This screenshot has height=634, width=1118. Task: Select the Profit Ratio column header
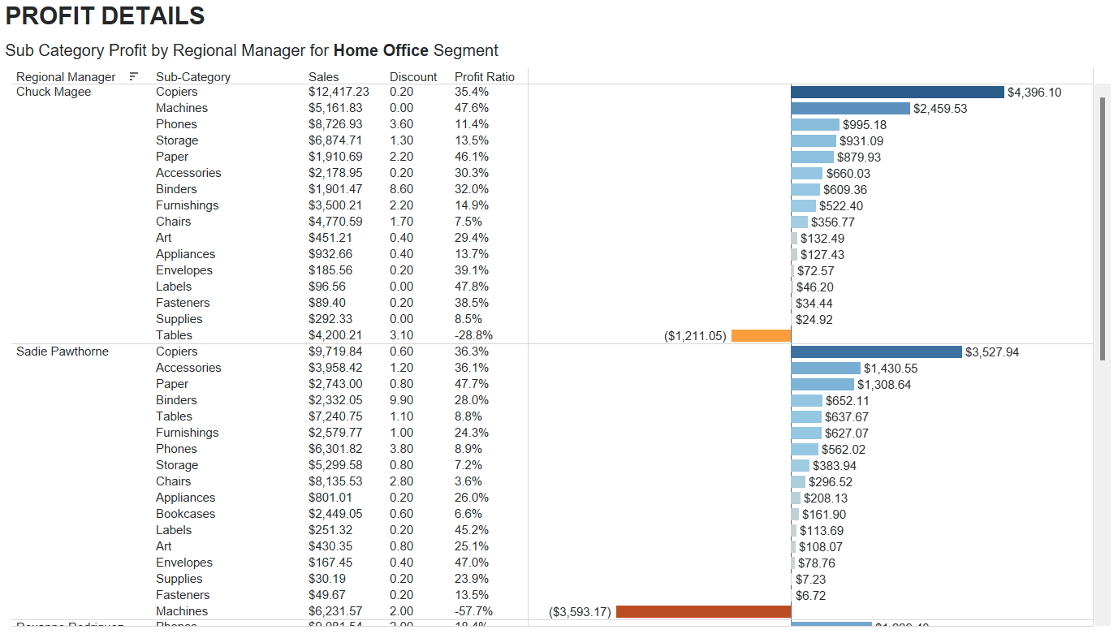[485, 77]
